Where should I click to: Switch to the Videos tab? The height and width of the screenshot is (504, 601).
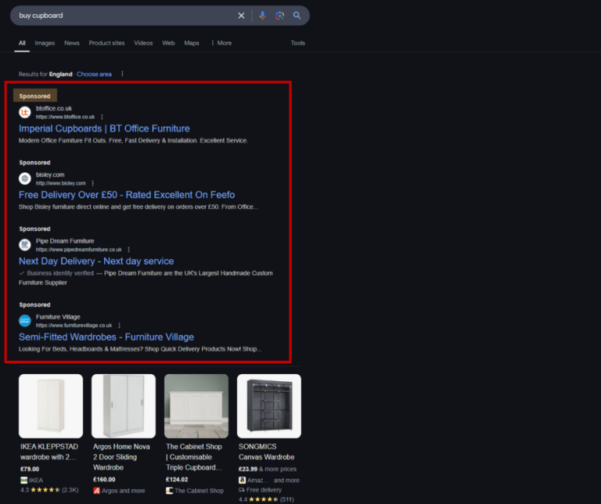pos(143,43)
